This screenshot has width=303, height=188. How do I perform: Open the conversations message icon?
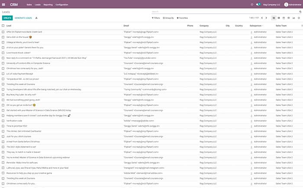258,4
